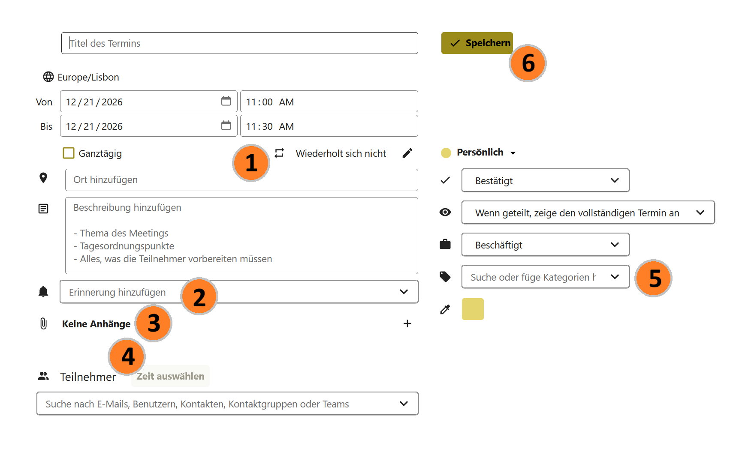Select the yellow event color swatch

(x=473, y=309)
